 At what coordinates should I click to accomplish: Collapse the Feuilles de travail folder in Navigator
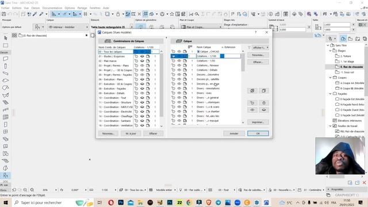click(x=331, y=126)
